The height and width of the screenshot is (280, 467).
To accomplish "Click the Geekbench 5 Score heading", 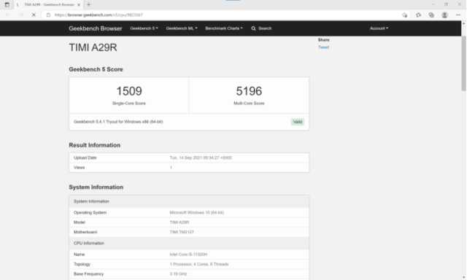I will click(x=96, y=69).
